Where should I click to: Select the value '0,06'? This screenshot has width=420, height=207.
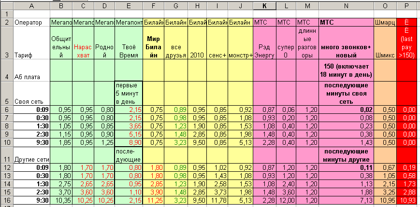pyautogui.click(x=286, y=110)
